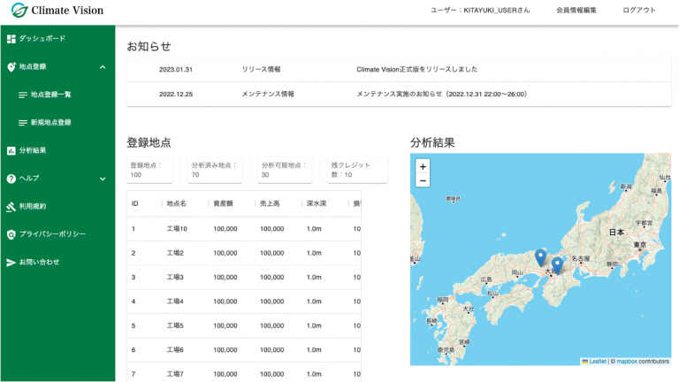Click the 2023.01.31 notice date
The height and width of the screenshot is (382, 679).
[176, 69]
